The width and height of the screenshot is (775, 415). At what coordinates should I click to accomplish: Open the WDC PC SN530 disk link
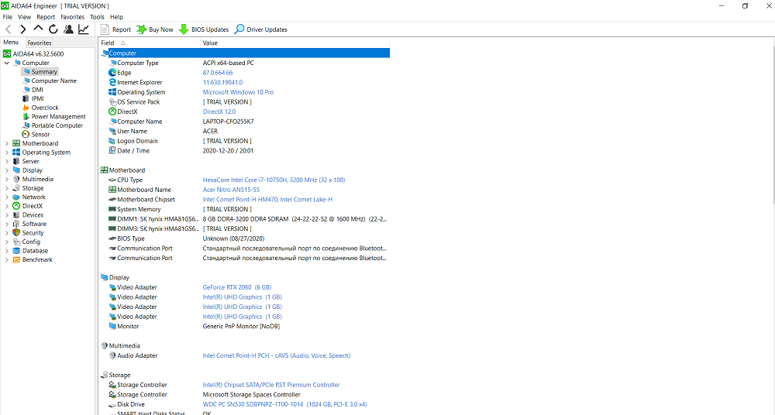(x=284, y=404)
